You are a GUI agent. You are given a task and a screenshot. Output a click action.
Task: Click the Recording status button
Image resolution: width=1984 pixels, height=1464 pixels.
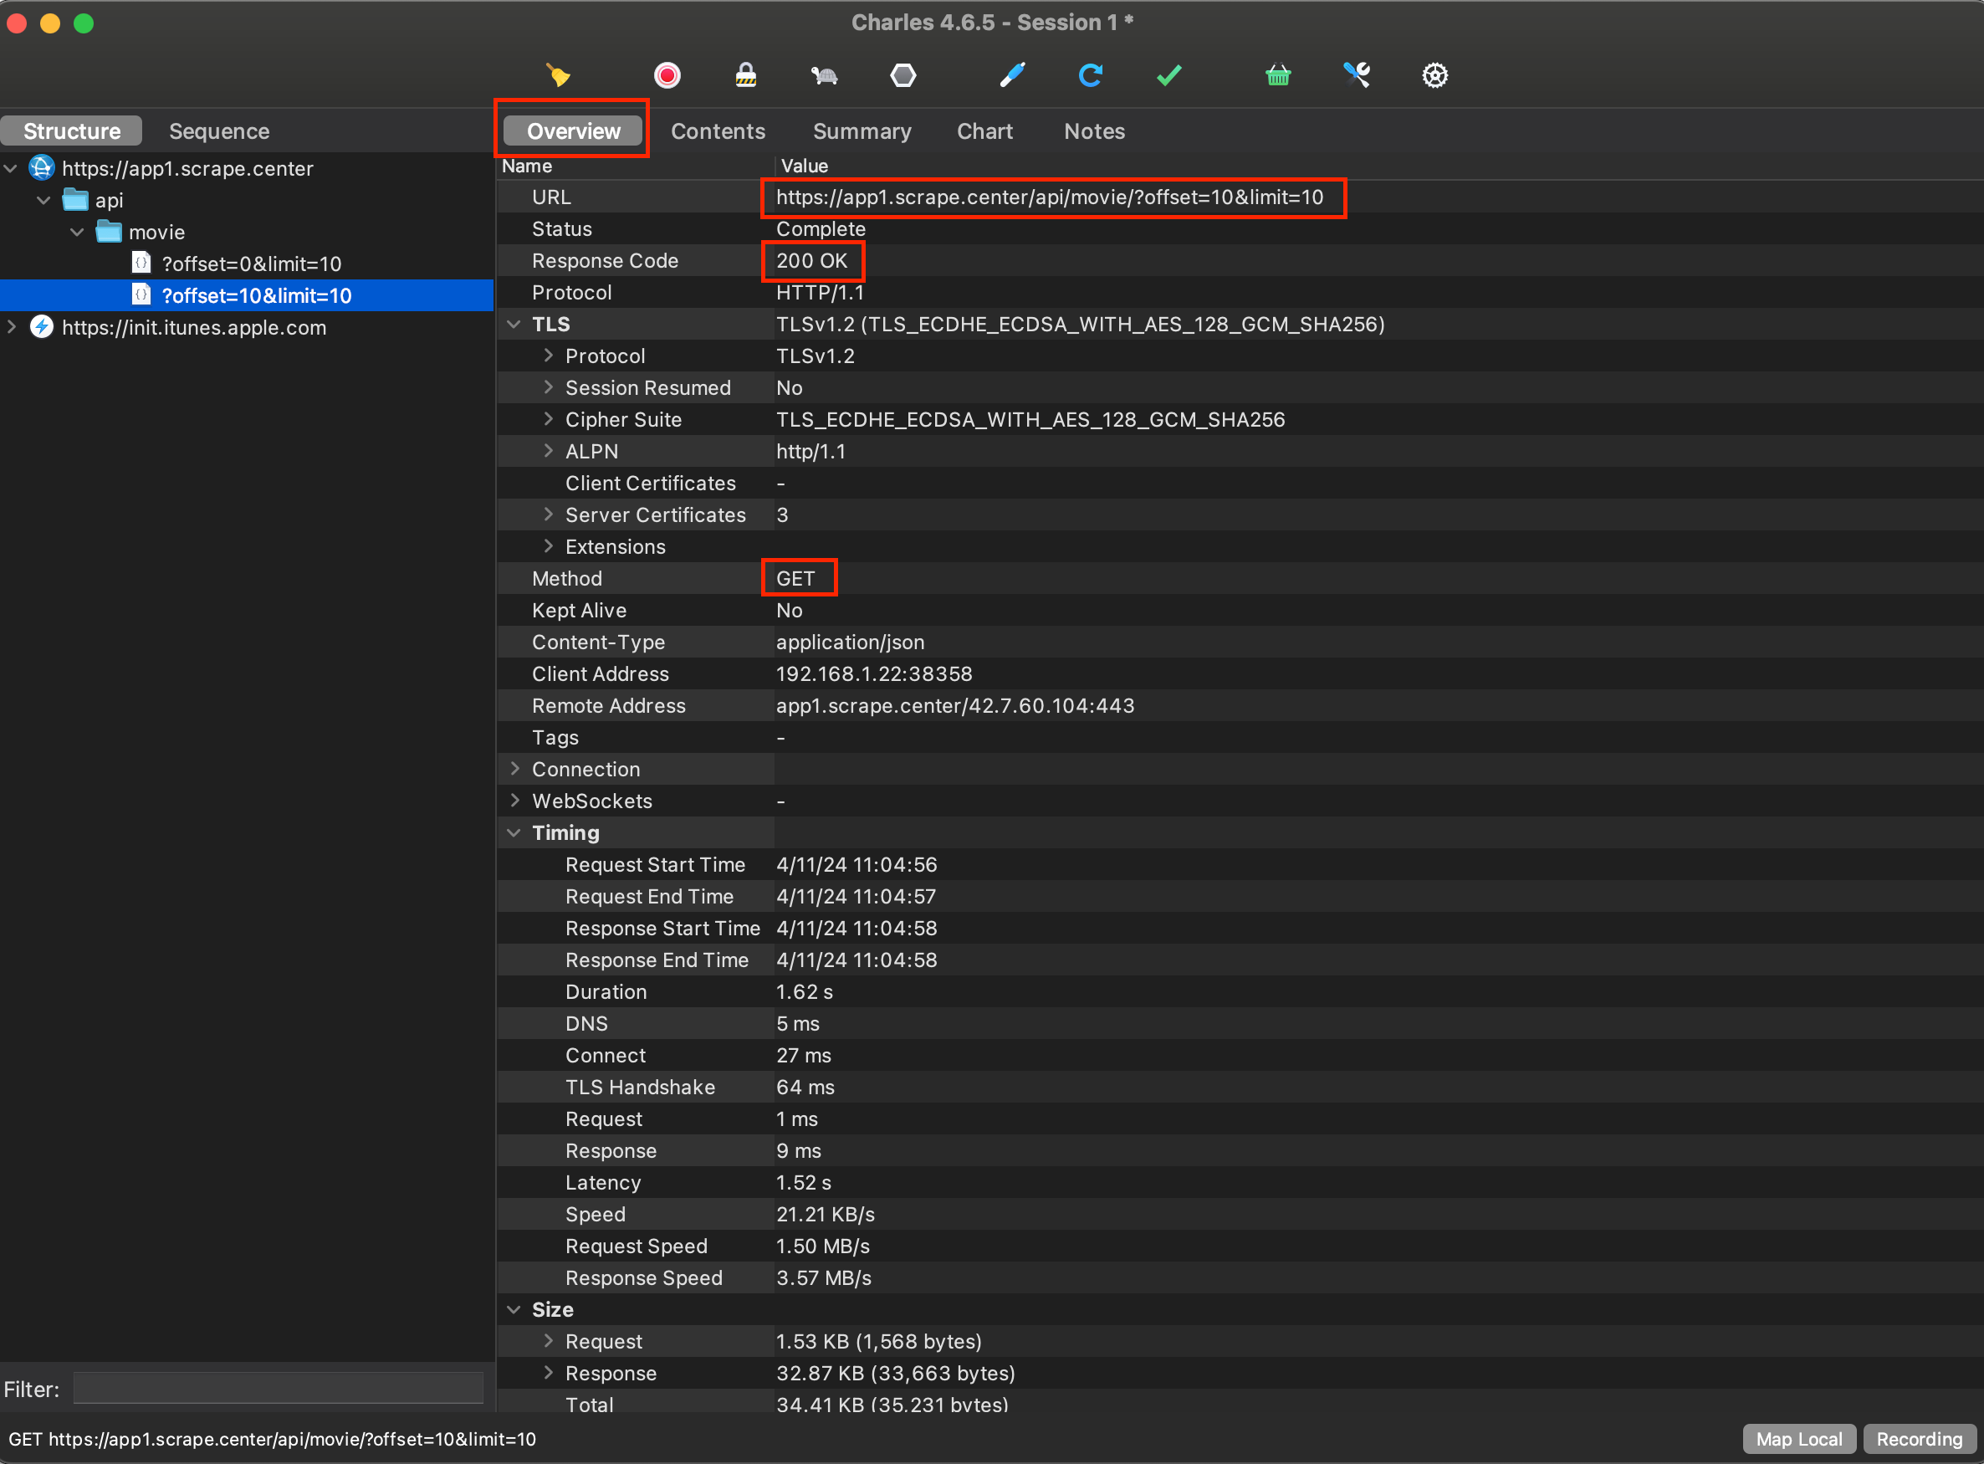tap(1920, 1439)
